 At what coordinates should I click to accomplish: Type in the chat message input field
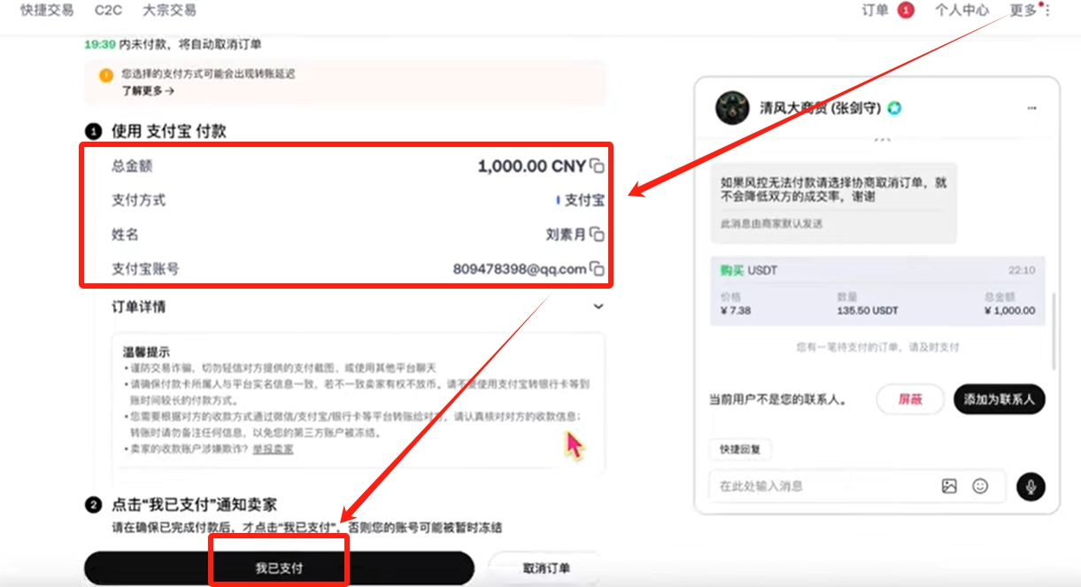click(819, 486)
